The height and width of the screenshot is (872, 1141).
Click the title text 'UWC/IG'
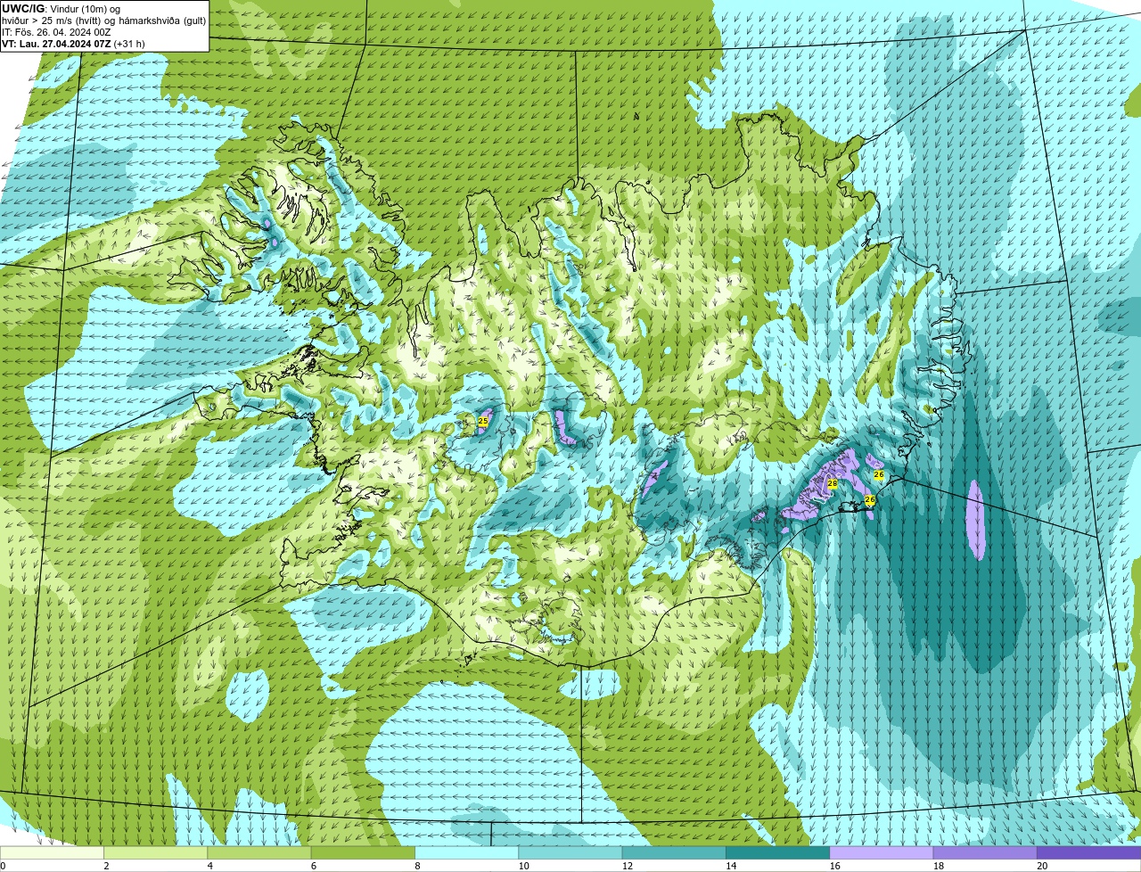coord(23,9)
